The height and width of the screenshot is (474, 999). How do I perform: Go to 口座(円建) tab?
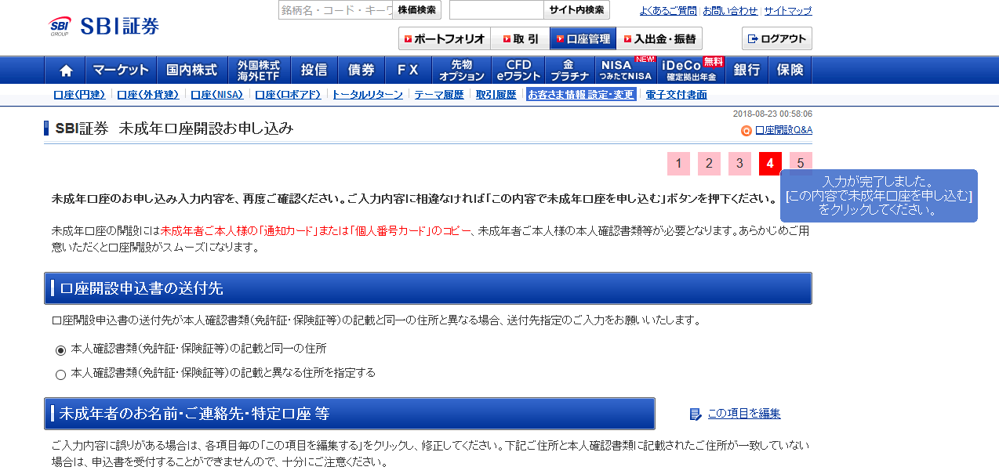point(79,95)
